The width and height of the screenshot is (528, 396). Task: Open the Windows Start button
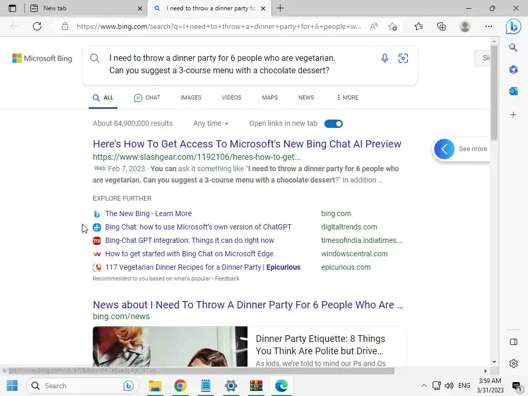pos(12,386)
